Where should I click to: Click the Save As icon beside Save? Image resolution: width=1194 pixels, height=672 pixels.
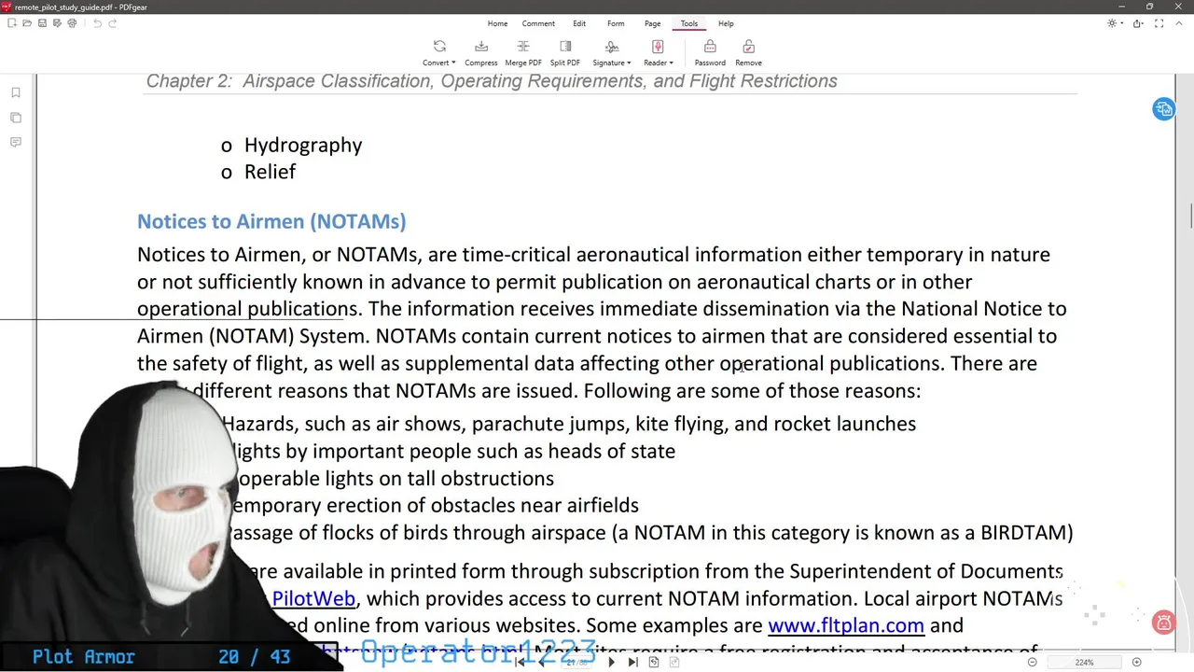click(57, 23)
